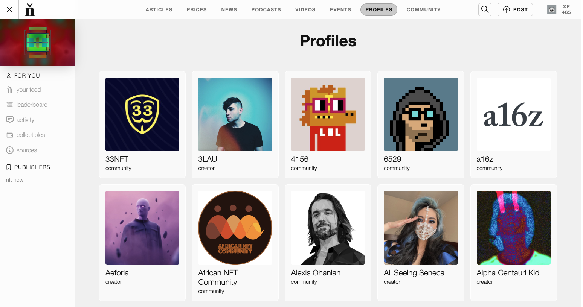
Task: Select the a16z profile card image
Action: click(513, 114)
